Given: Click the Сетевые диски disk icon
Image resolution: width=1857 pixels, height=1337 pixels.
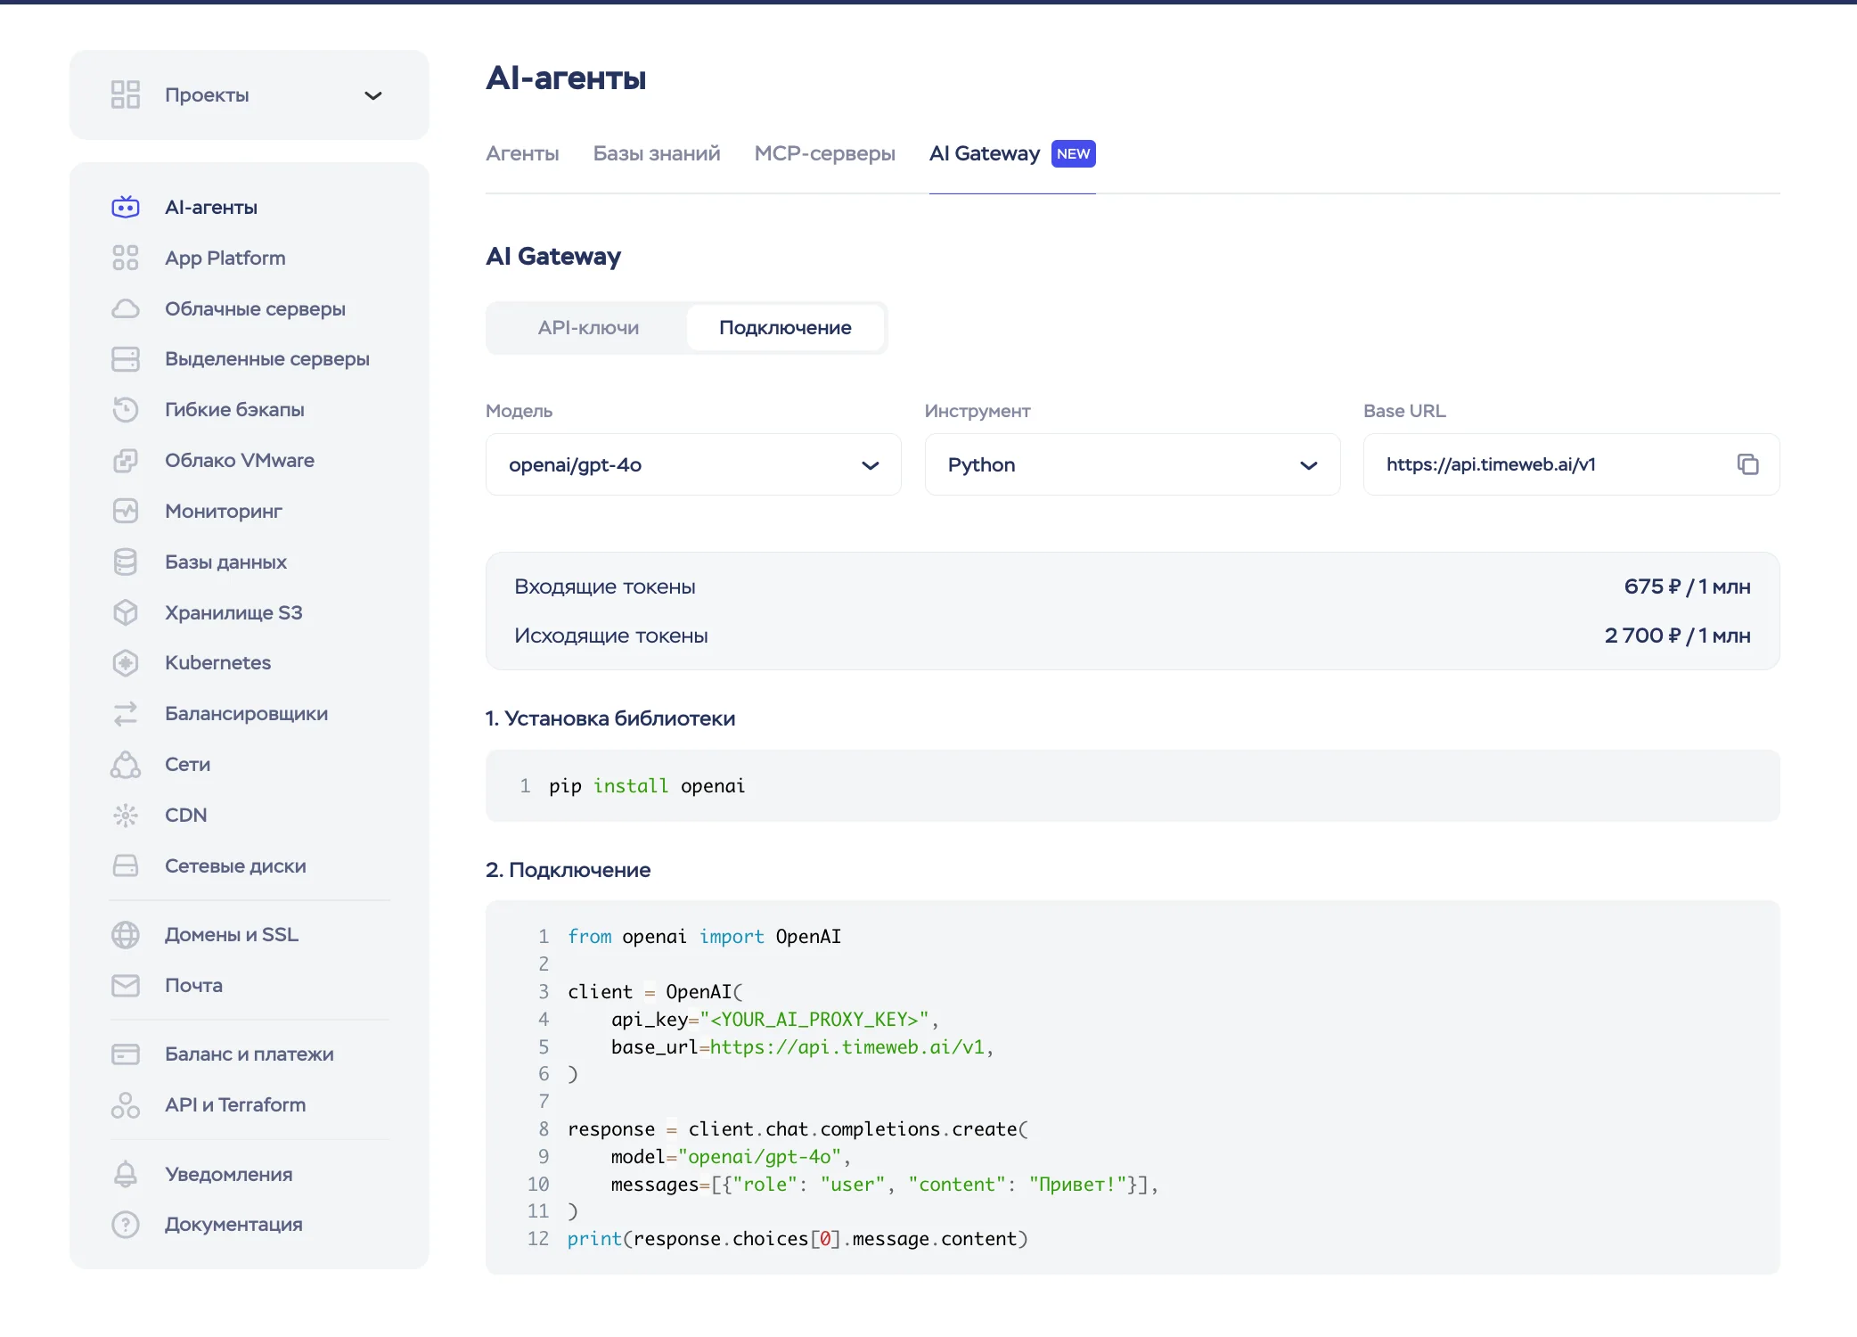Looking at the screenshot, I should (126, 865).
